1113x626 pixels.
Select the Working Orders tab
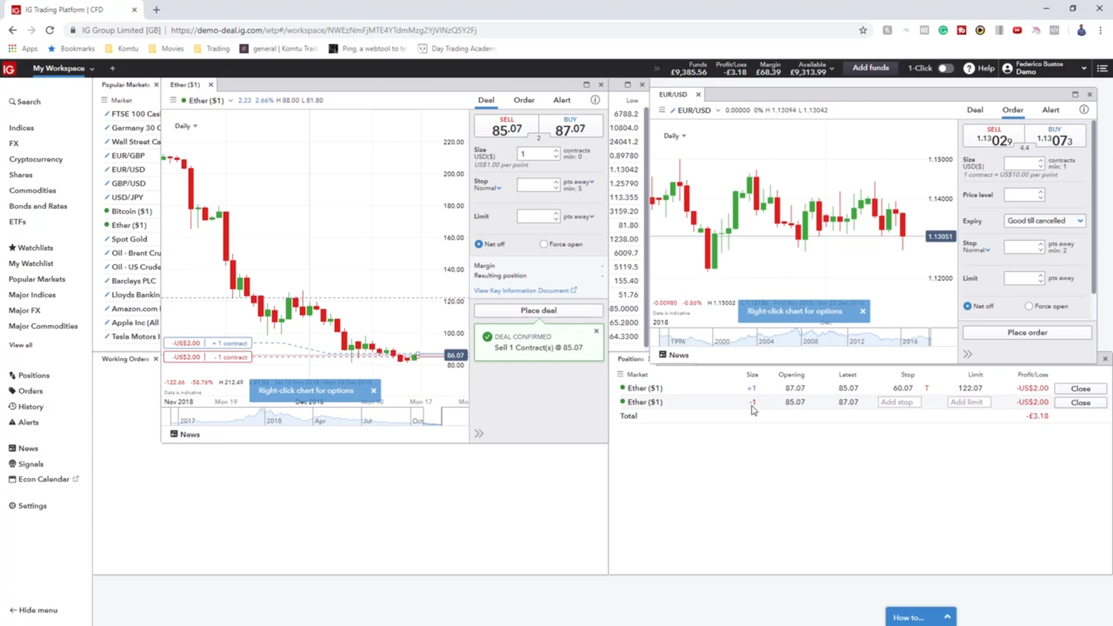(125, 359)
